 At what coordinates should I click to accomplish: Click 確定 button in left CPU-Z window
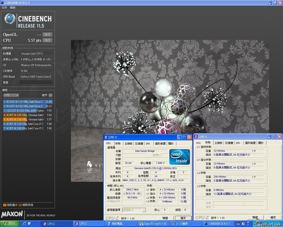point(183,218)
